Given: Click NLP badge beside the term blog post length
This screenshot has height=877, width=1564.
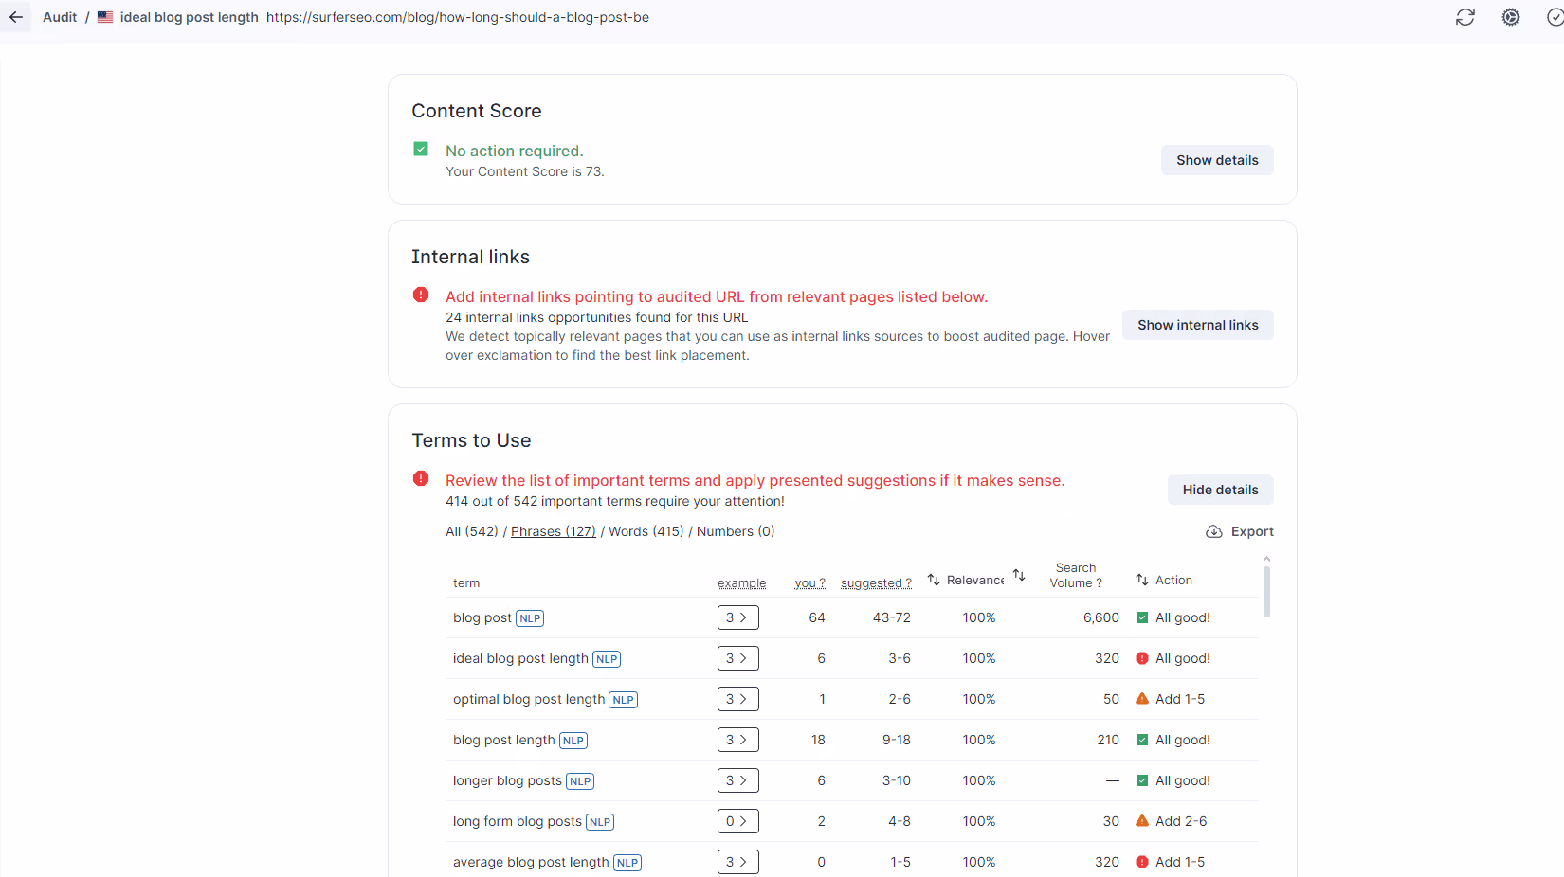Looking at the screenshot, I should click(573, 741).
